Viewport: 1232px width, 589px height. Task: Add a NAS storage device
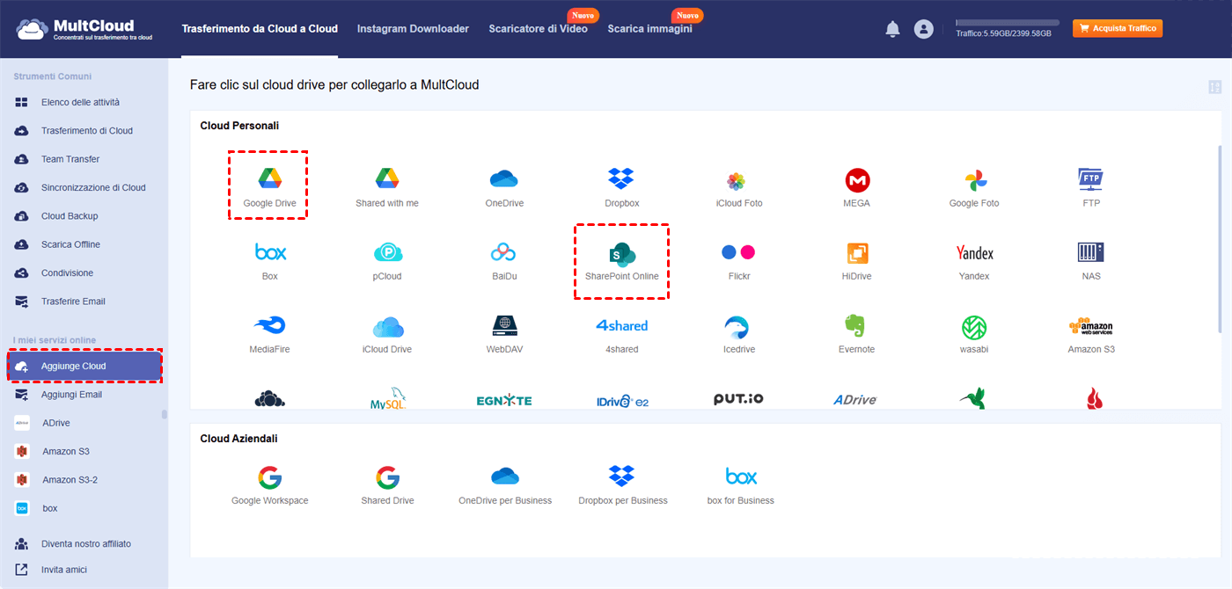(x=1091, y=252)
